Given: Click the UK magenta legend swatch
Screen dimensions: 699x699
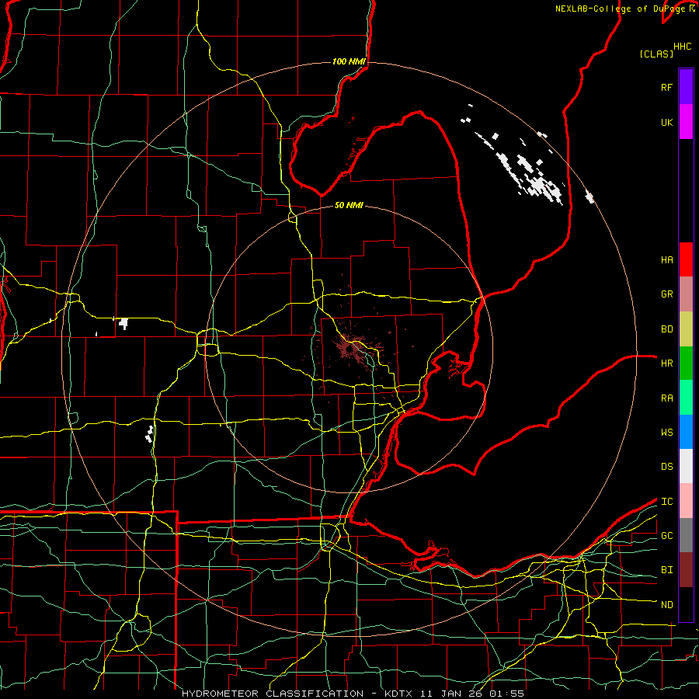Looking at the screenshot, I should [x=686, y=122].
